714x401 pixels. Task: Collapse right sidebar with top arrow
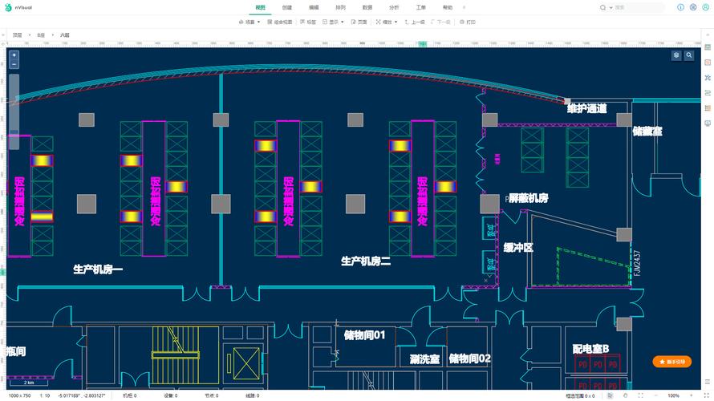(707, 35)
